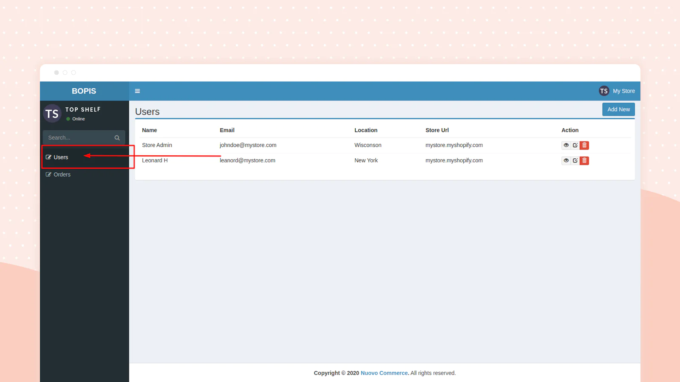Select the johndoe@mystore.com email cell

click(x=248, y=145)
